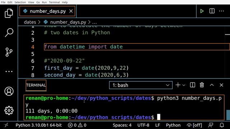Viewport: 230px width, 129px height.
Task: Change end of line sequence LF
Action: [x=157, y=125]
